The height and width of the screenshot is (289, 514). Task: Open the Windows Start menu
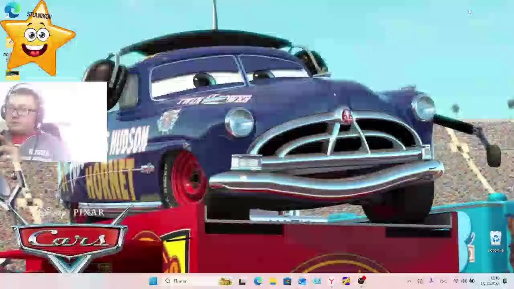pos(153,281)
